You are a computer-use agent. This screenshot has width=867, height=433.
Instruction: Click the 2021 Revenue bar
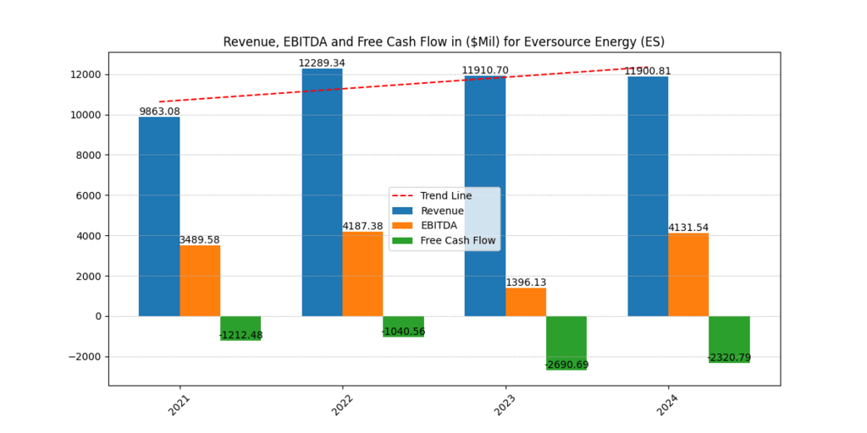(x=159, y=216)
